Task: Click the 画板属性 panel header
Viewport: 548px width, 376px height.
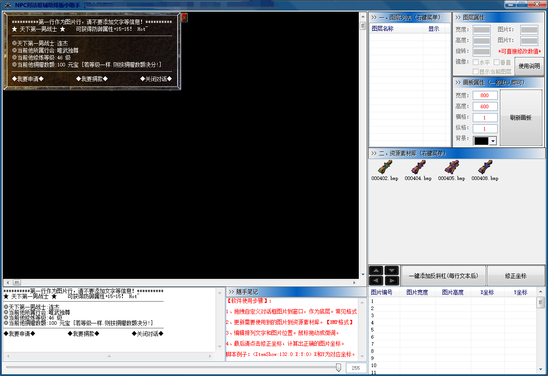Action: (x=499, y=82)
